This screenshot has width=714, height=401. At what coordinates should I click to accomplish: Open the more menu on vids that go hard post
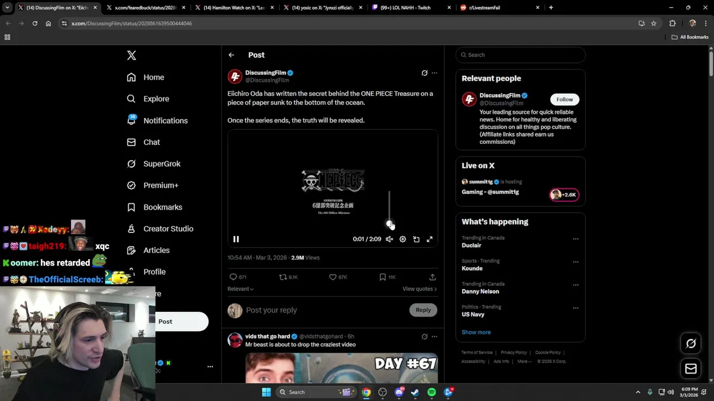[435, 336]
